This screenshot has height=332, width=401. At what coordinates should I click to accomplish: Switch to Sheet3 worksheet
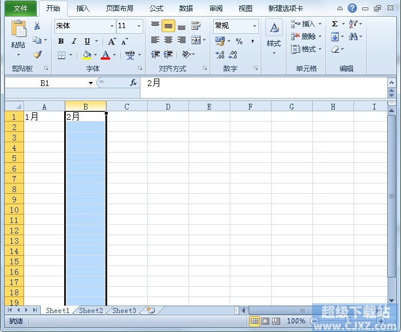point(124,311)
